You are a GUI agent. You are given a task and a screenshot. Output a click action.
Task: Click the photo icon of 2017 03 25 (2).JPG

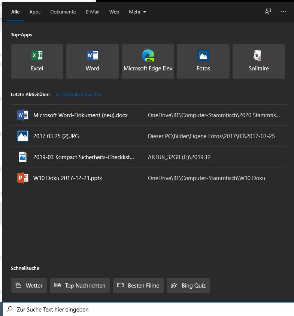(x=22, y=136)
